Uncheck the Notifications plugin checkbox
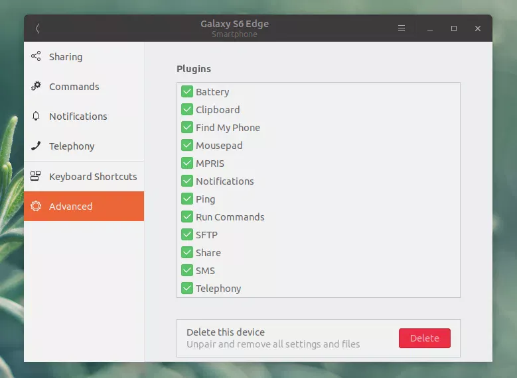Screen dimensions: 517x378 pyautogui.click(x=187, y=181)
